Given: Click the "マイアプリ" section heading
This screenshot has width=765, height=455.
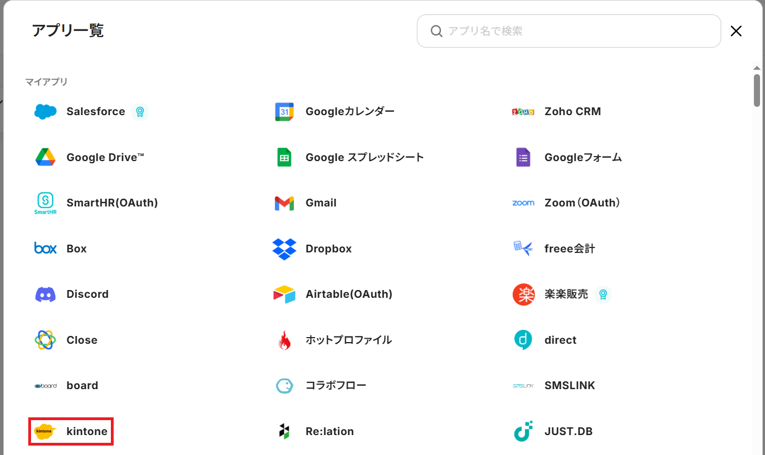Looking at the screenshot, I should 47,82.
